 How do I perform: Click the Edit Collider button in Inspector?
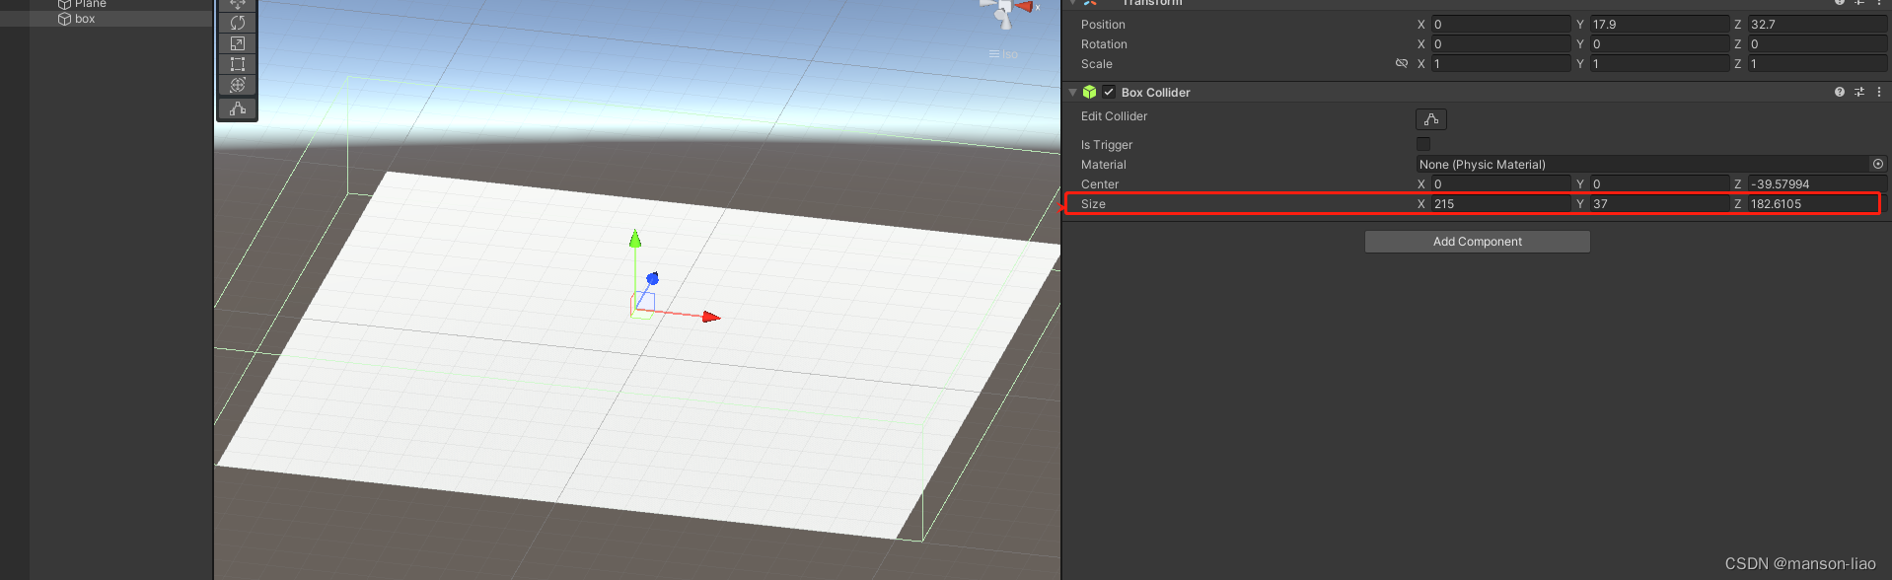pos(1431,119)
